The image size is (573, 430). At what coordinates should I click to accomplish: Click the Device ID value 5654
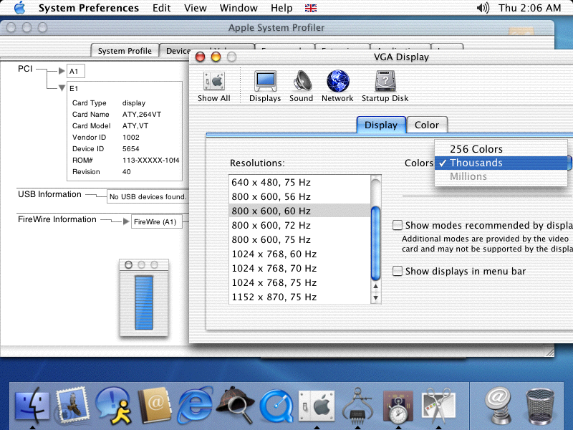click(130, 148)
